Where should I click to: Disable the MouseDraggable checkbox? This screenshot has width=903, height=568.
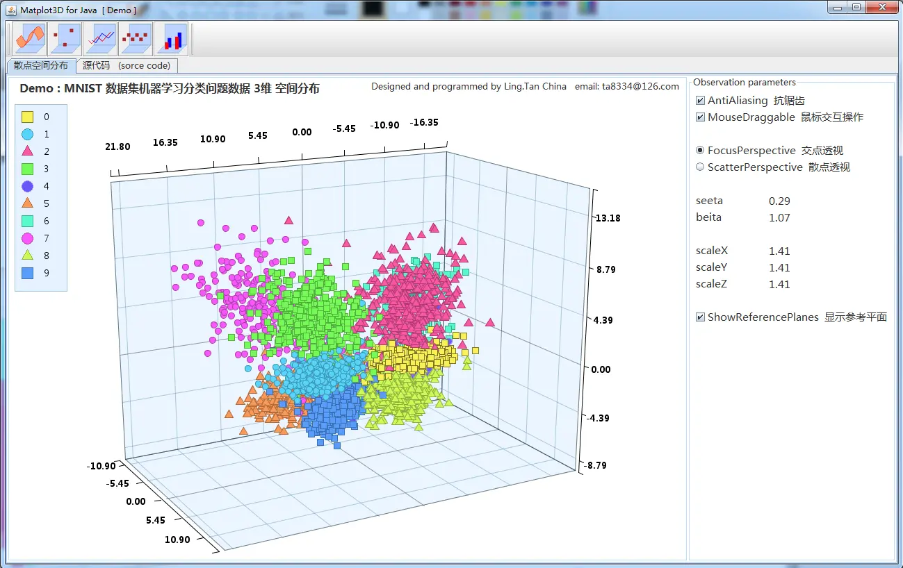pos(700,117)
